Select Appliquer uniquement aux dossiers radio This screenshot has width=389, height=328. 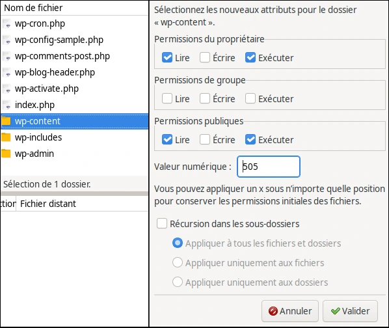178,282
